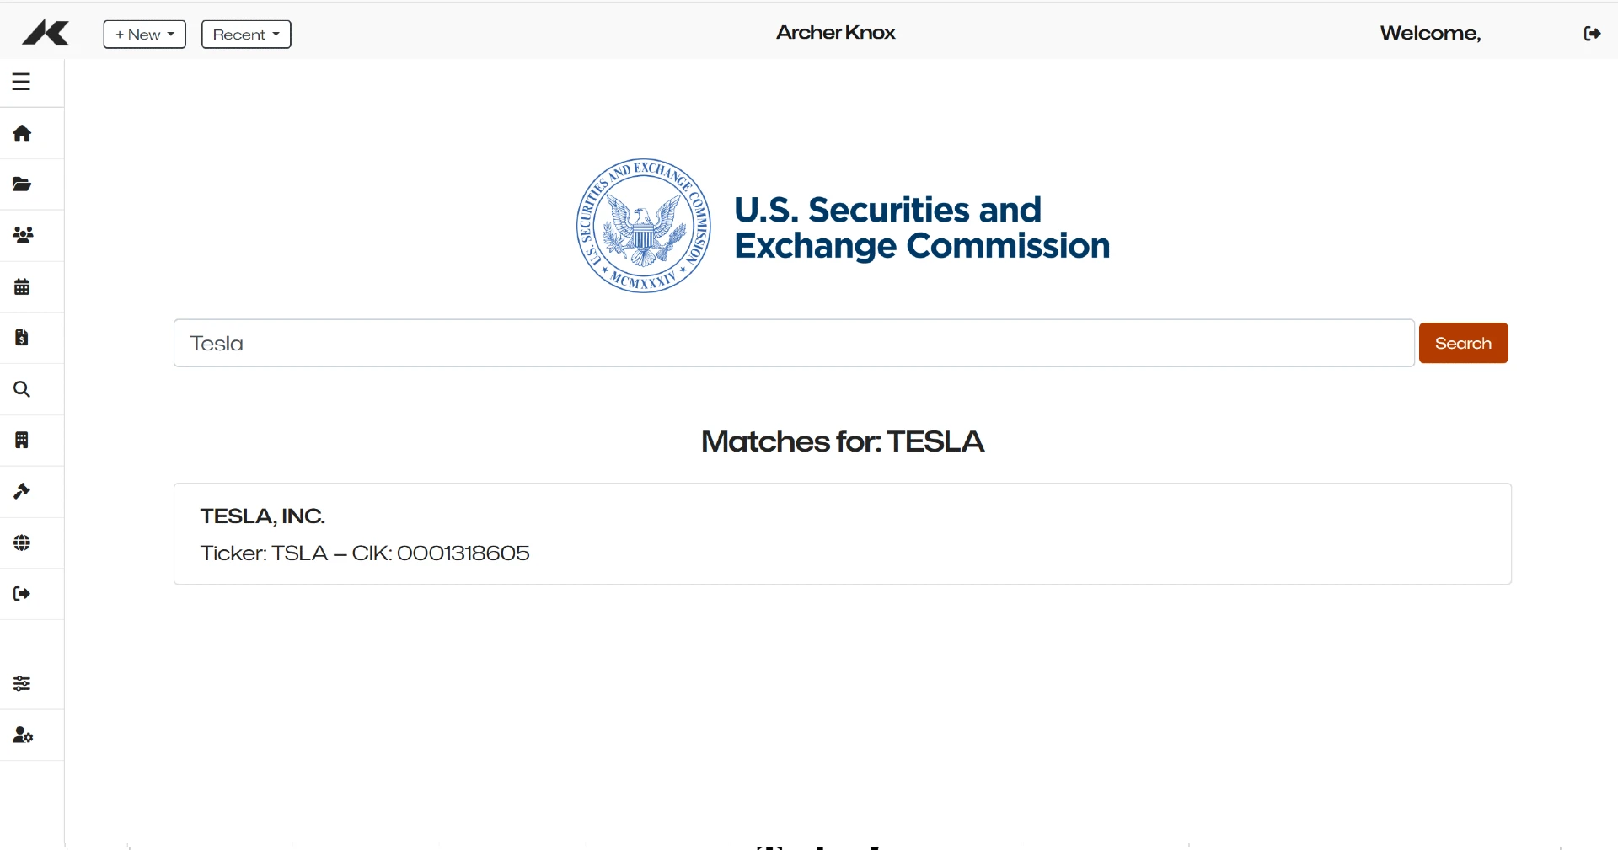Expand the Recent dropdown
Image resolution: width=1618 pixels, height=850 pixels.
(246, 35)
